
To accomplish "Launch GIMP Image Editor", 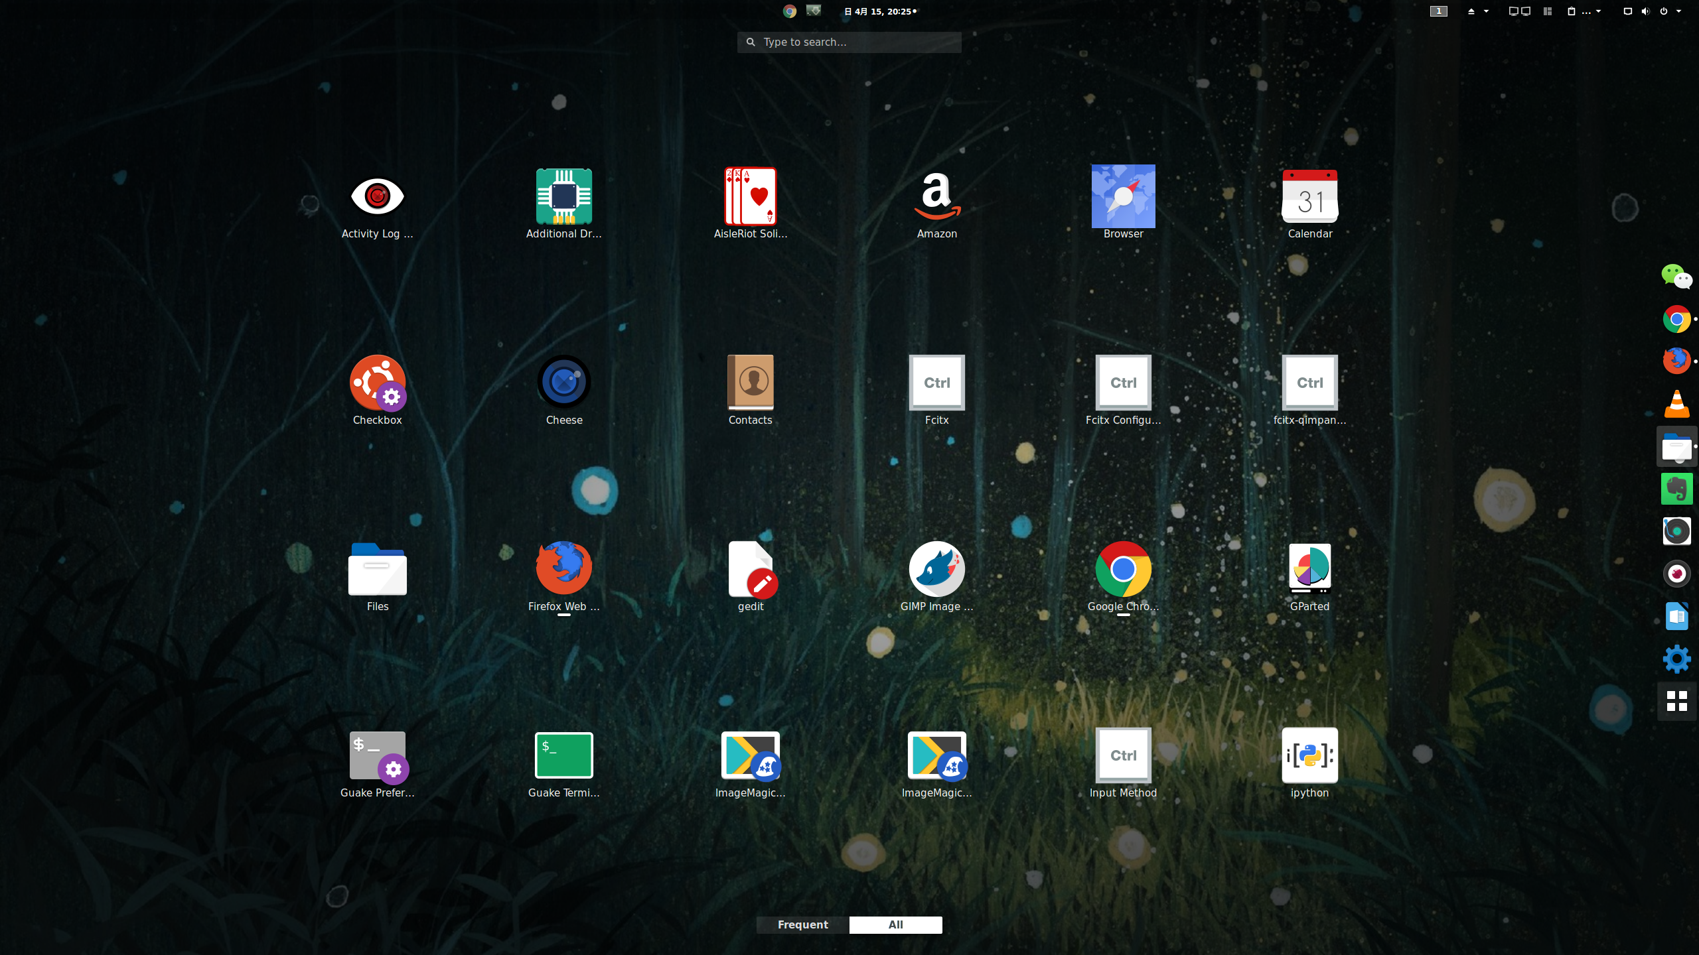I will click(936, 577).
